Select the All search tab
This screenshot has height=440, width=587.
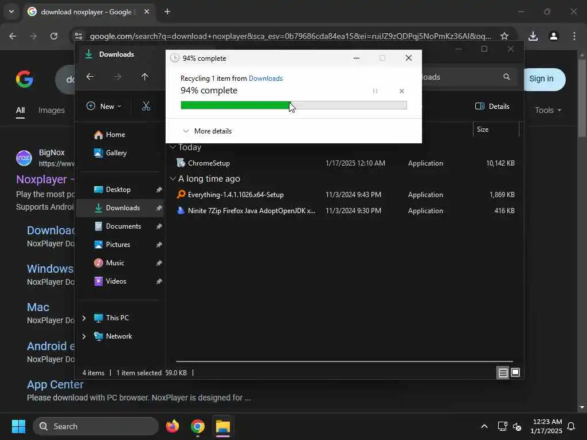pyautogui.click(x=20, y=111)
